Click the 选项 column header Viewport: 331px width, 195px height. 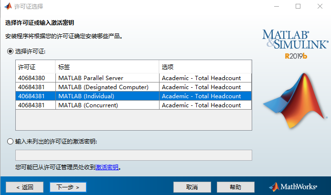(x=205, y=66)
